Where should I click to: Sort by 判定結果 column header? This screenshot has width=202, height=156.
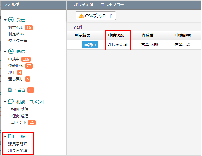point(82,35)
